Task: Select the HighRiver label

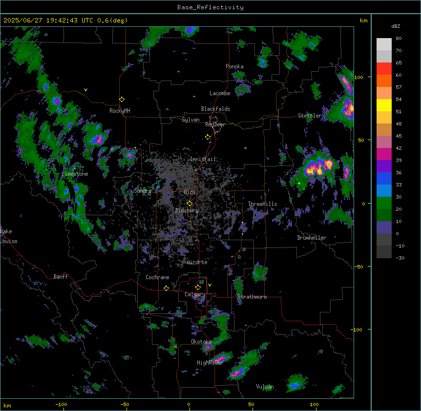Action: click(210, 363)
